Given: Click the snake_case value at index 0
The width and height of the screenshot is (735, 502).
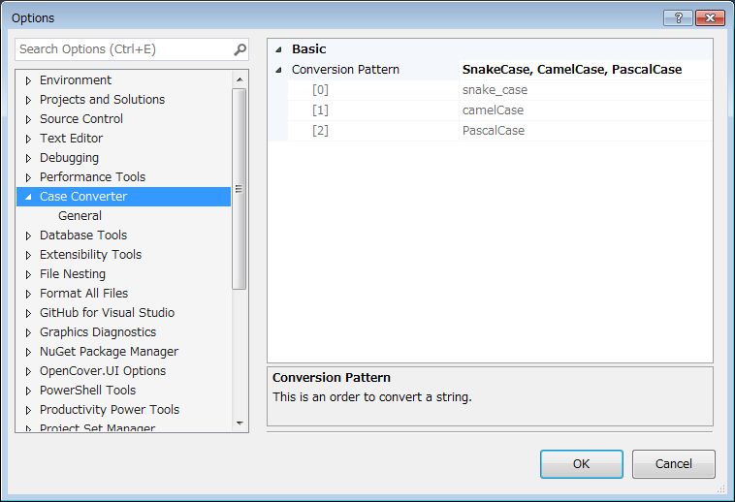Looking at the screenshot, I should pos(495,90).
